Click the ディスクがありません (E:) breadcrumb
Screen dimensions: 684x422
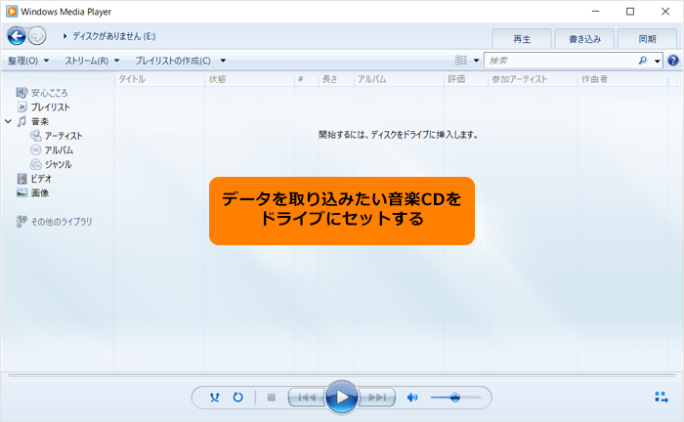(114, 36)
